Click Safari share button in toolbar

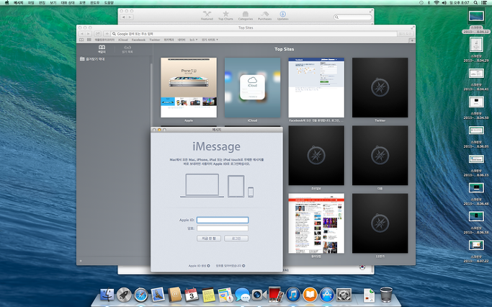coord(98,34)
